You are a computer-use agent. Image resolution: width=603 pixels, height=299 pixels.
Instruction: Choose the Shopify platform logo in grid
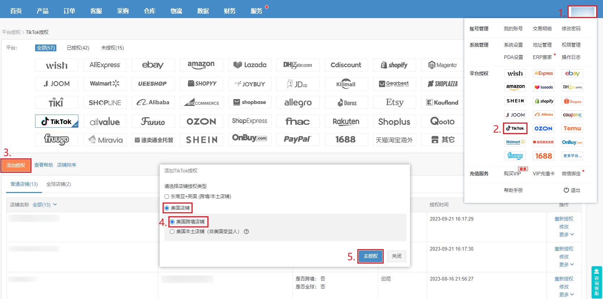point(395,65)
